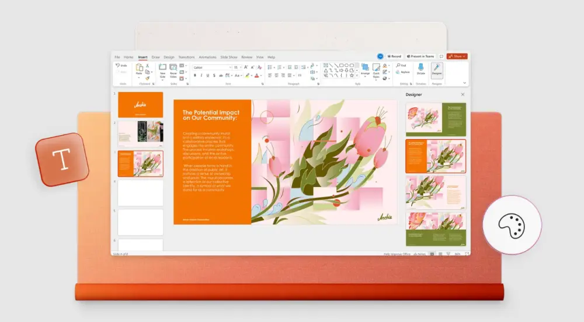The width and height of the screenshot is (584, 322).
Task: Align text to the left
Action: tap(270, 75)
